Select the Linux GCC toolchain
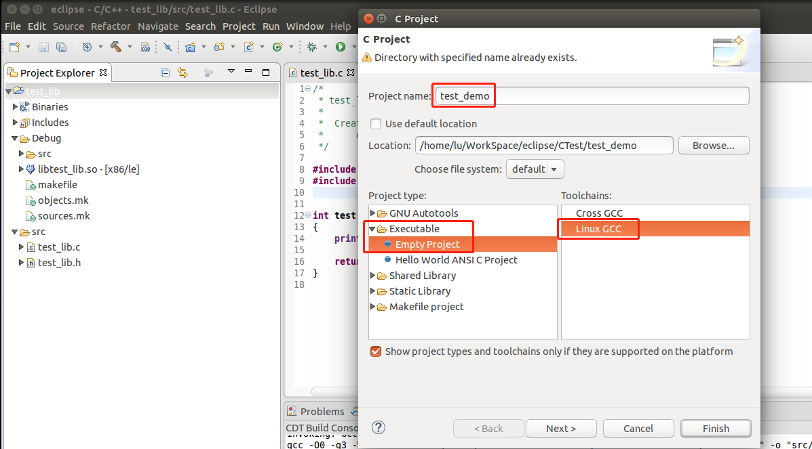The image size is (812, 449). (x=598, y=229)
